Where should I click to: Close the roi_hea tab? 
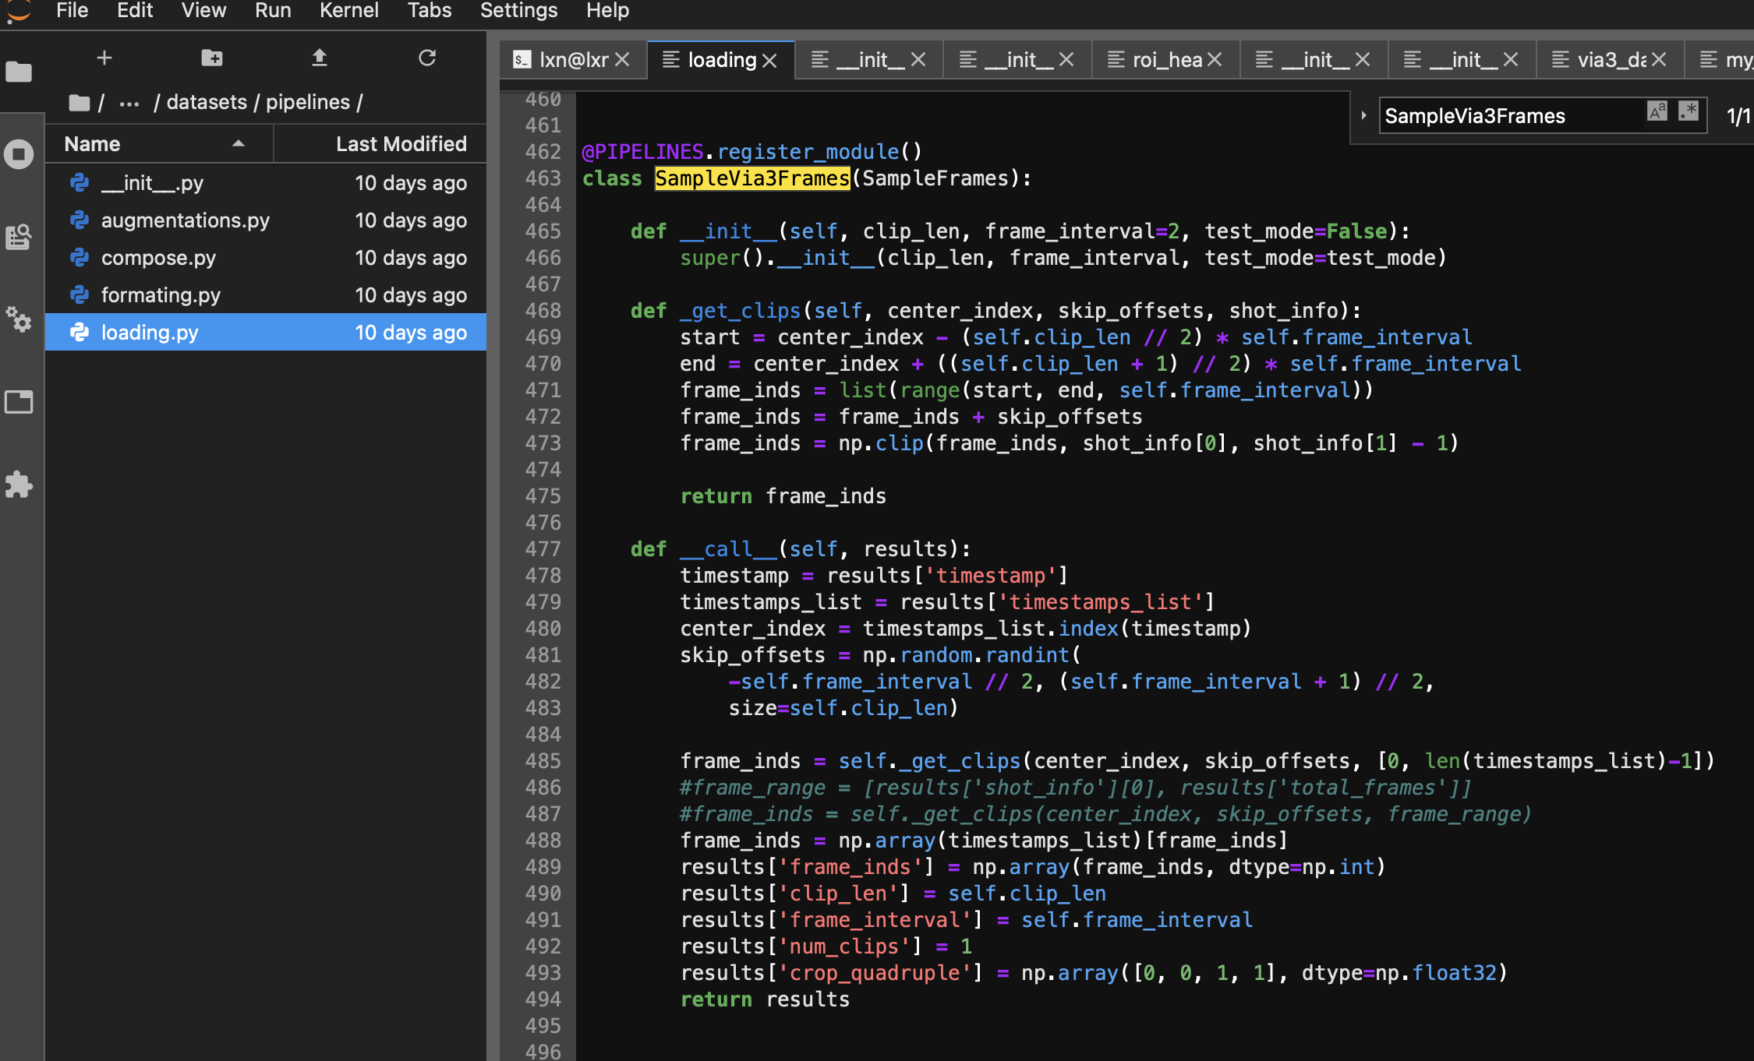coord(1215,60)
